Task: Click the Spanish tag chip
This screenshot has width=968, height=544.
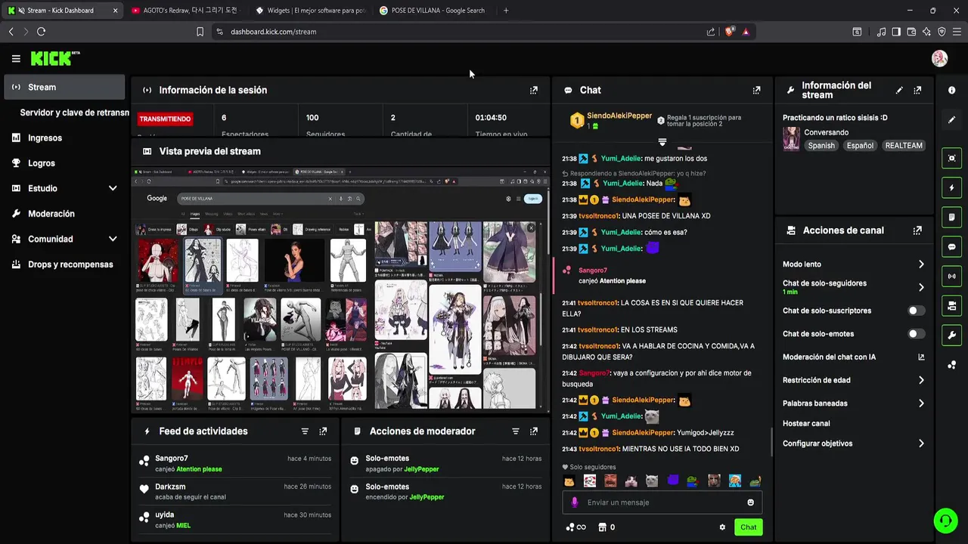Action: [x=821, y=146]
